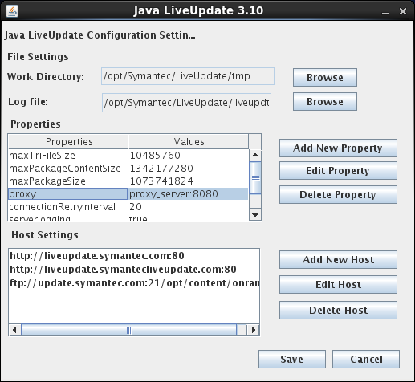Viewport: 415px width, 382px height.
Task: Select the maxPackageSize property row
Action: [128, 181]
